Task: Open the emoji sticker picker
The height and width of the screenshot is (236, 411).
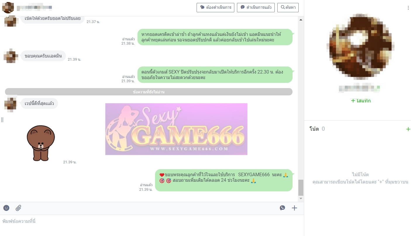Action: (6, 208)
